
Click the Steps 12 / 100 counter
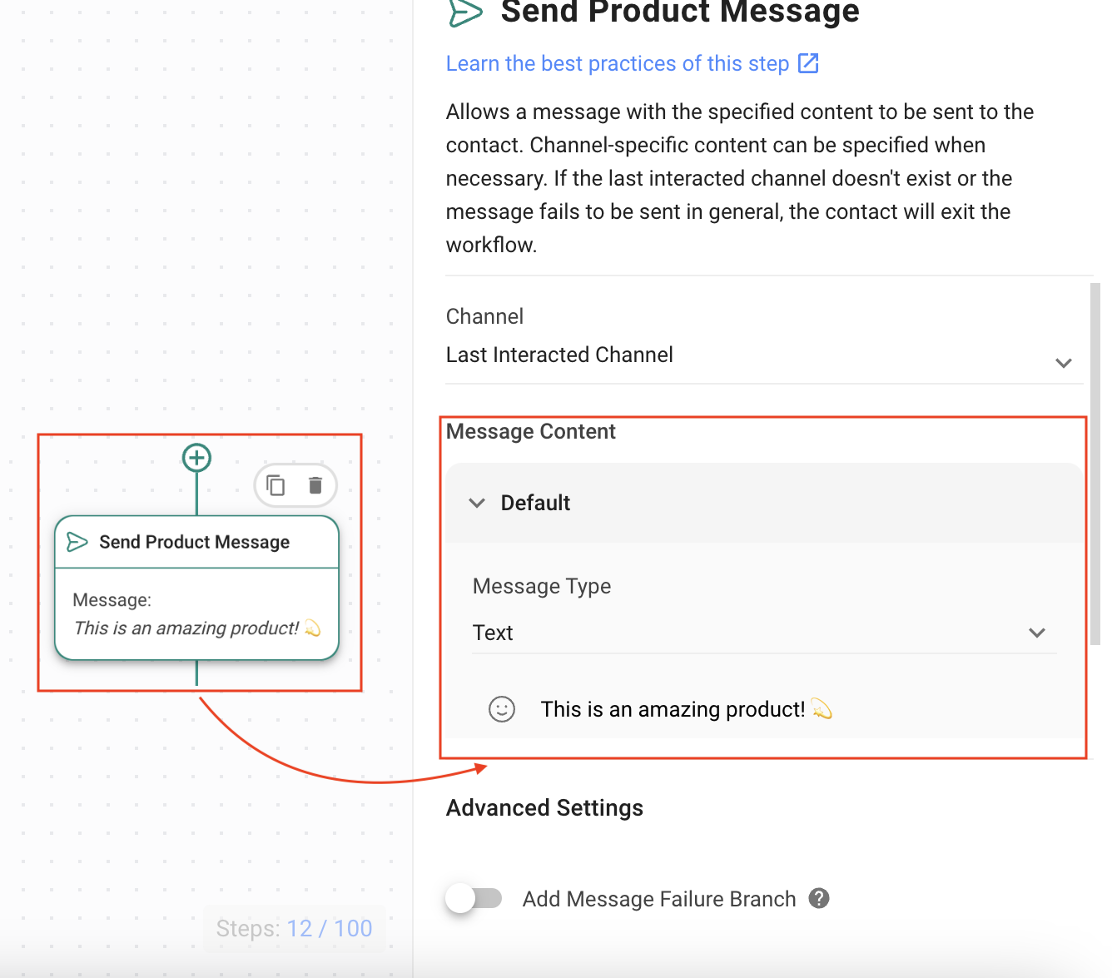click(294, 928)
